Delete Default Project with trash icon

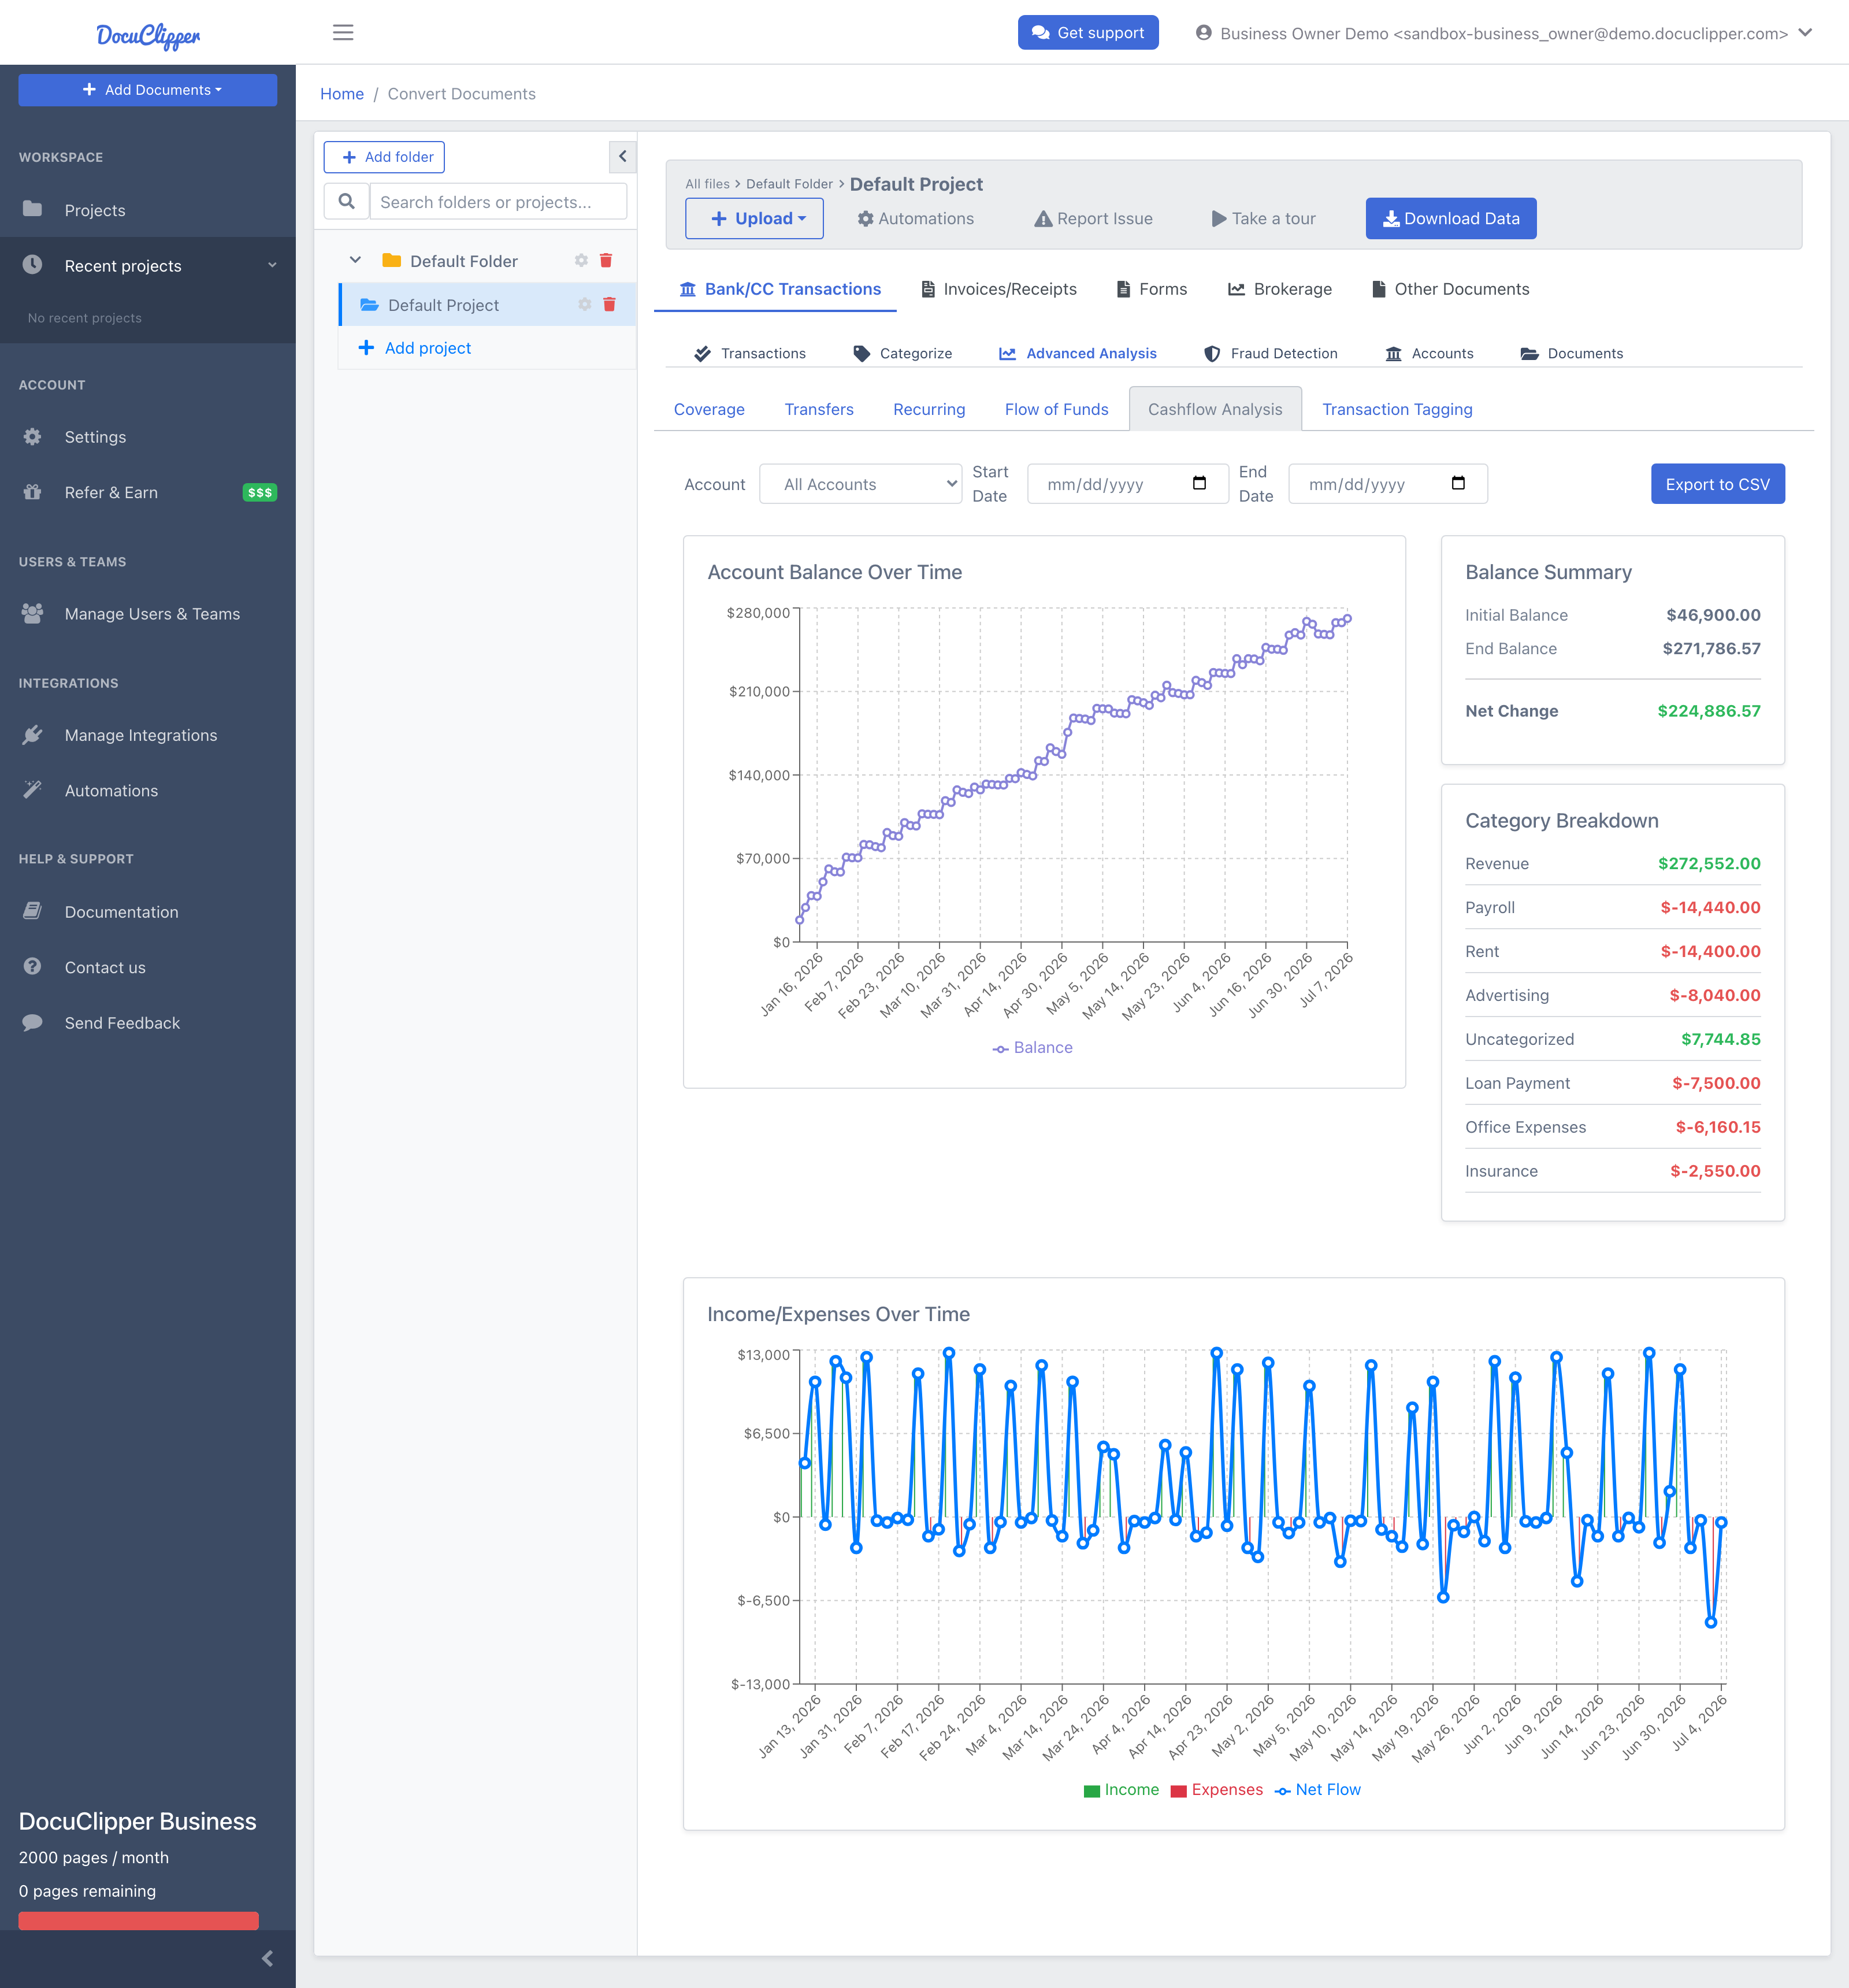609,304
